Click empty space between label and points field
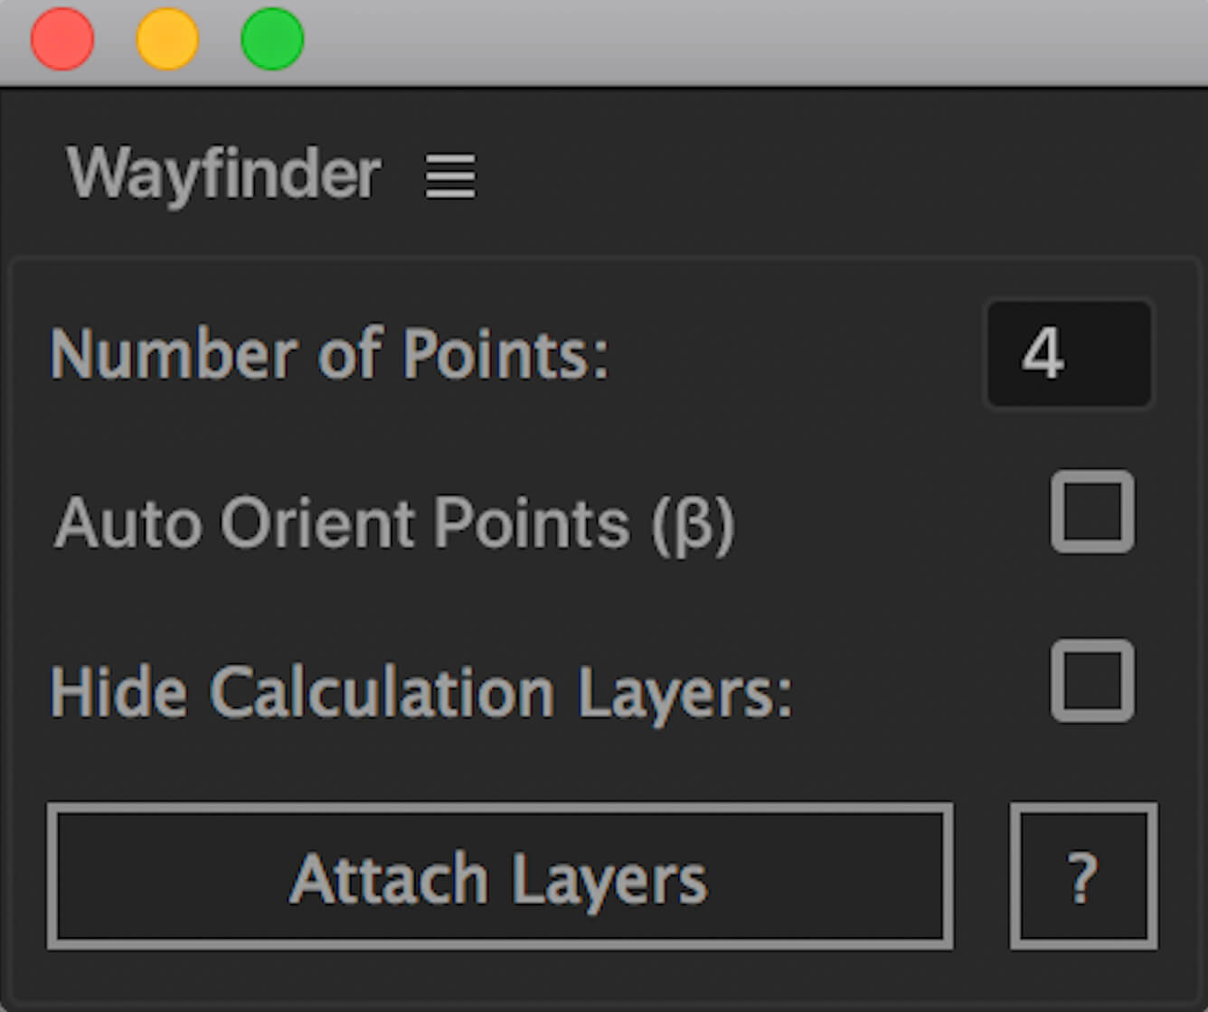The width and height of the screenshot is (1208, 1012). coord(796,354)
